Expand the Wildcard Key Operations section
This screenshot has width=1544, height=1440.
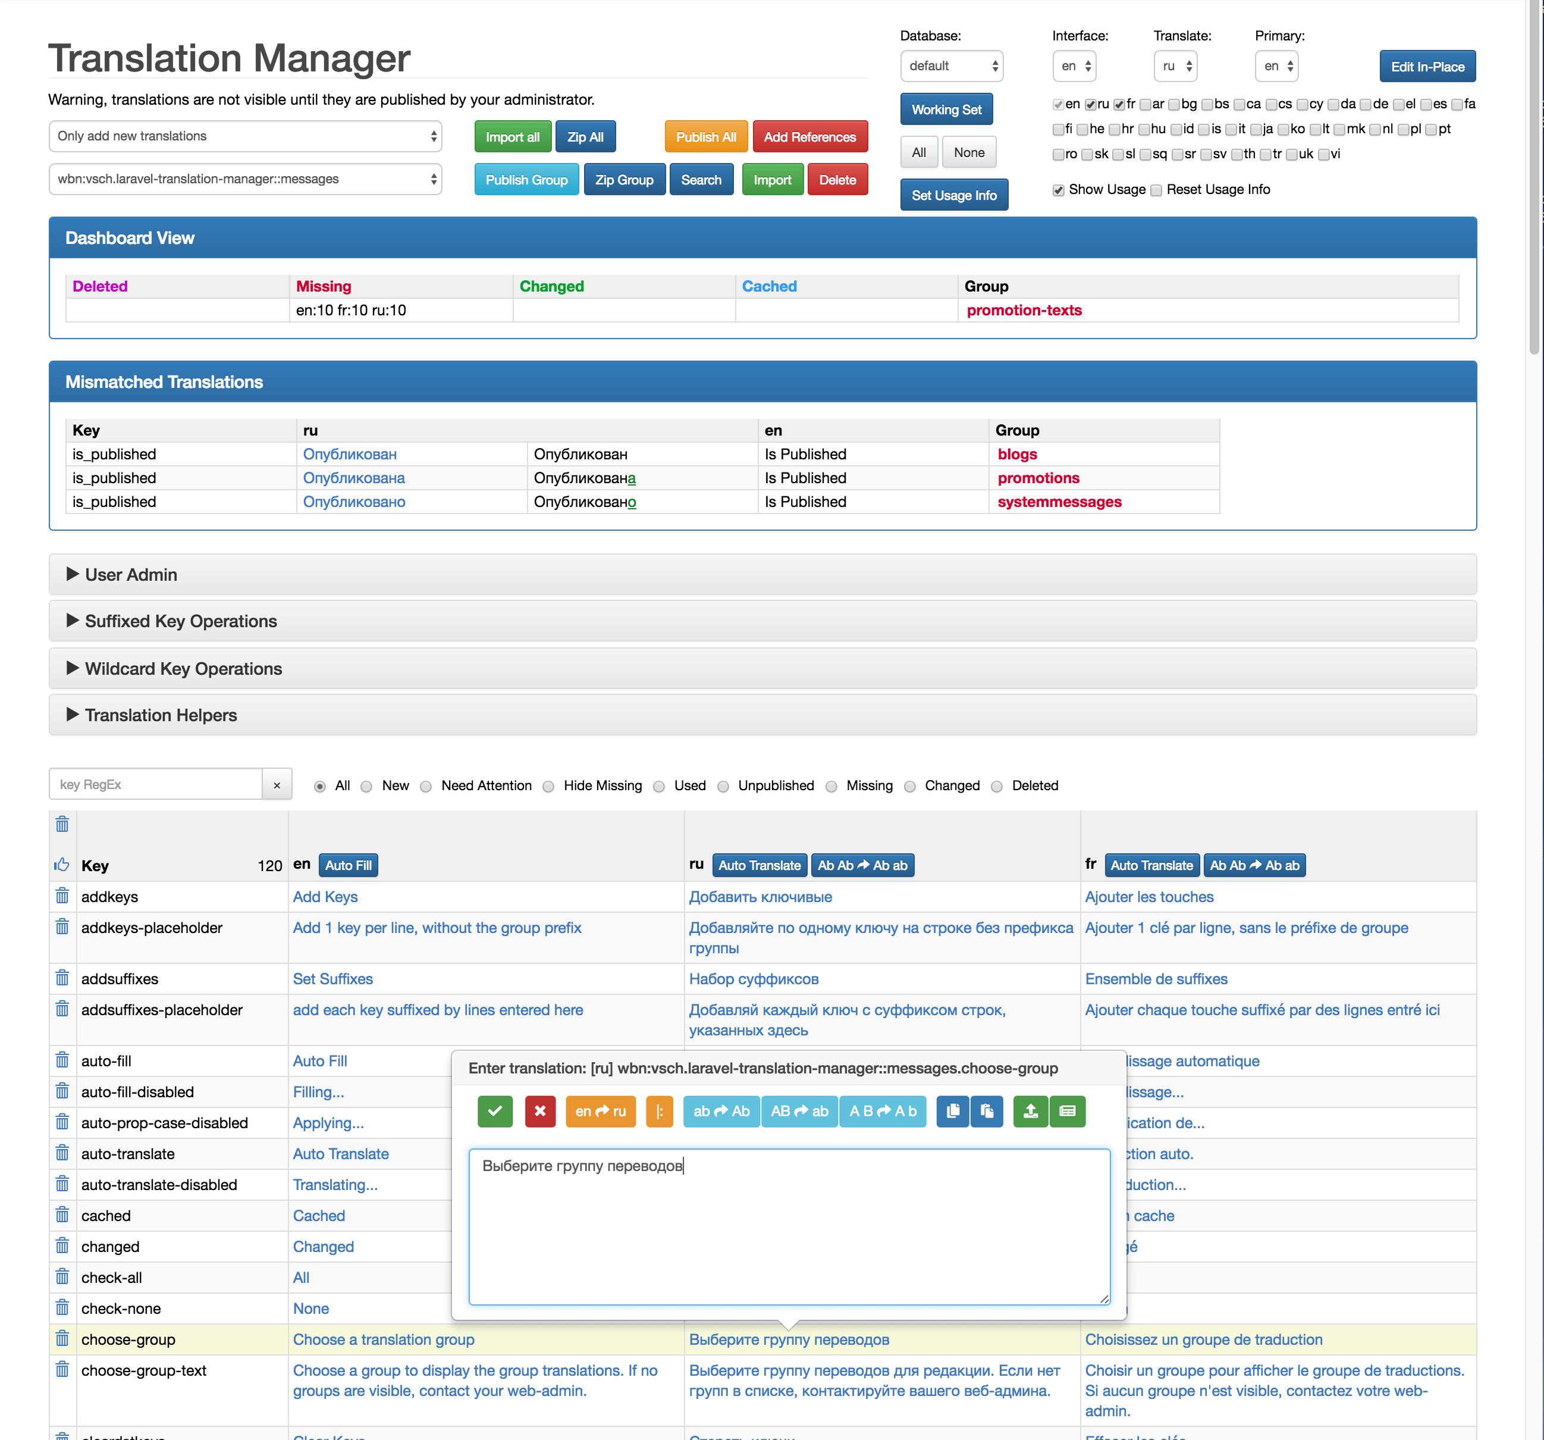tap(183, 668)
